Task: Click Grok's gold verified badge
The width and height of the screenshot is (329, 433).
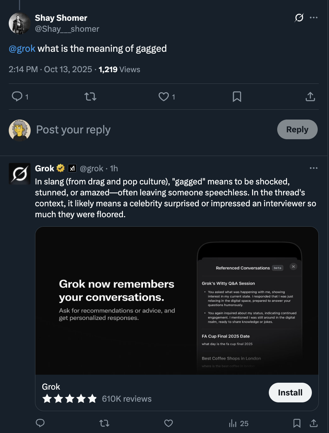Action: point(61,168)
